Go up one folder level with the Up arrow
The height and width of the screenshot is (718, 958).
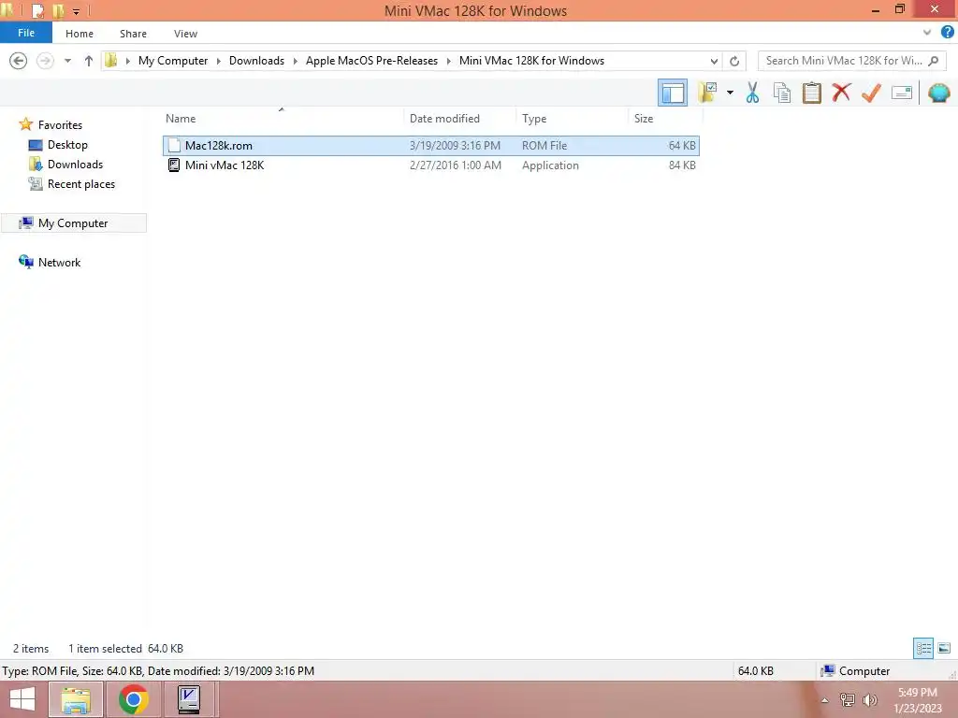tap(89, 61)
